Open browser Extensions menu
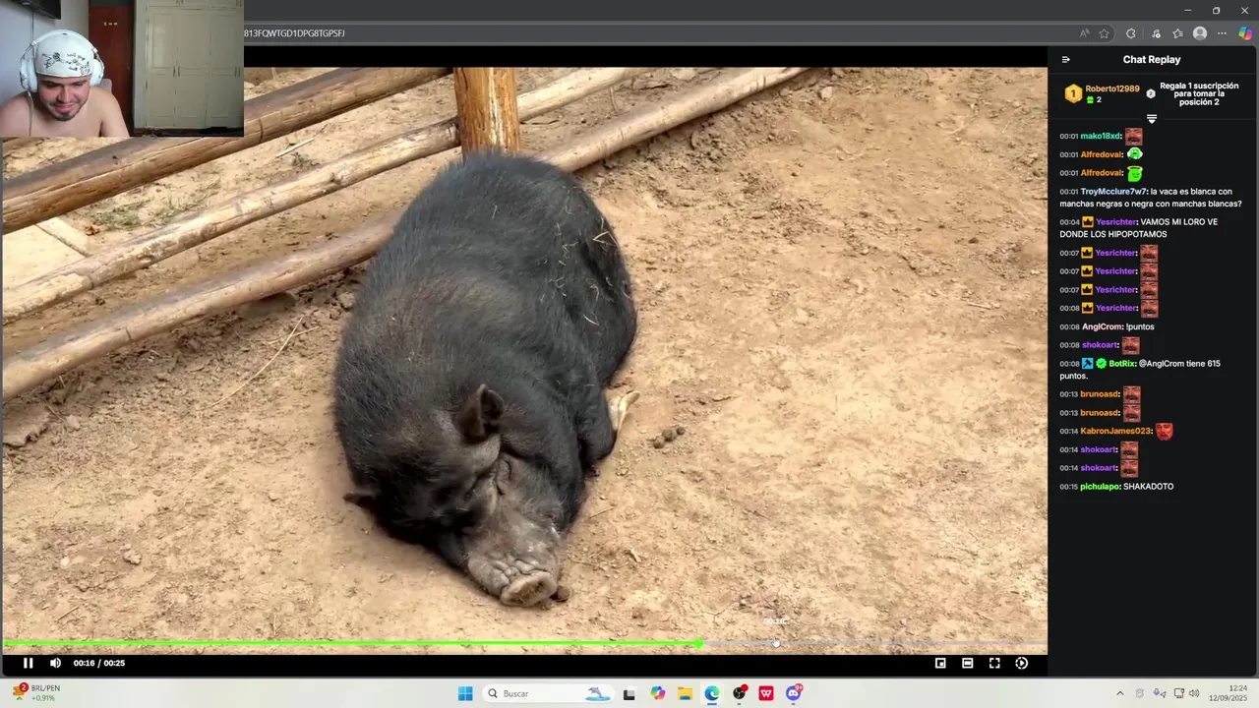This screenshot has height=708, width=1259. click(x=1131, y=33)
